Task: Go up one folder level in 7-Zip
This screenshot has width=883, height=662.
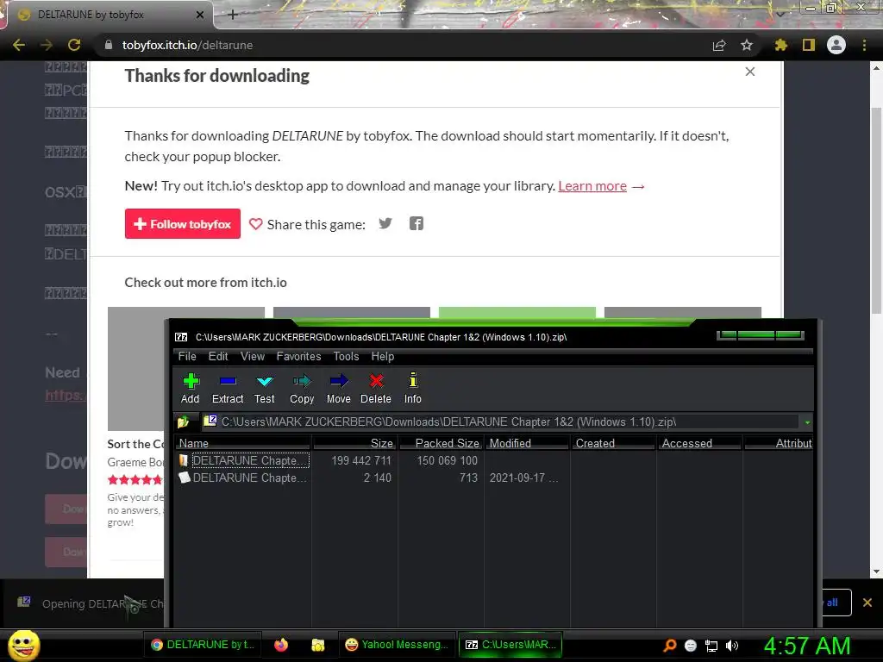Action: pos(184,422)
